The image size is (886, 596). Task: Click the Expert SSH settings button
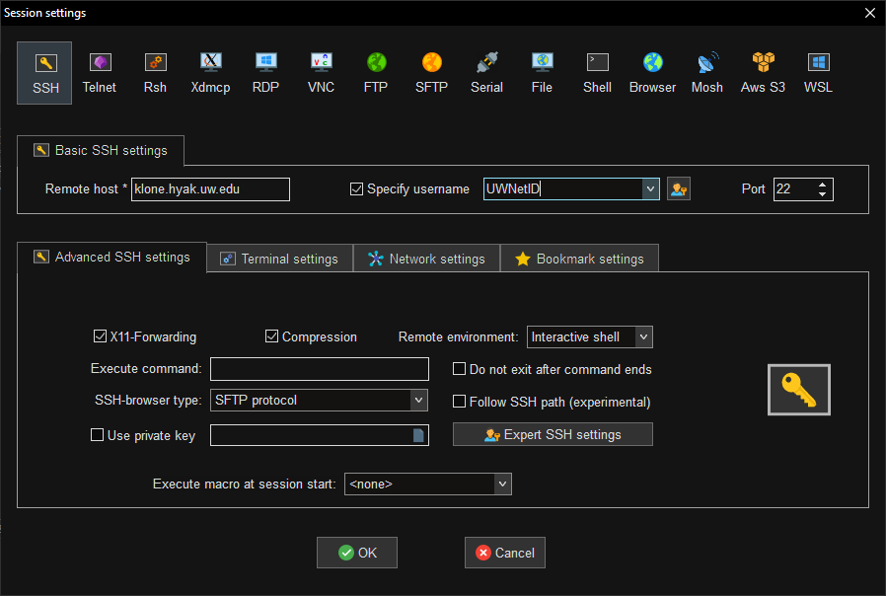tap(553, 435)
